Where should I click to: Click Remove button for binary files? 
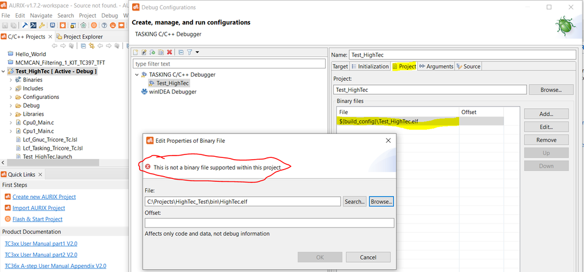pos(546,140)
